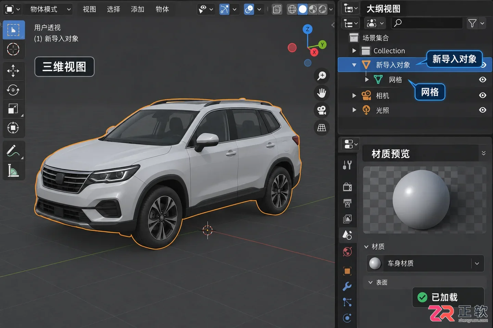Click the Y axis on navigation gizmo
Viewport: 493px width, 328px height.
click(x=322, y=44)
